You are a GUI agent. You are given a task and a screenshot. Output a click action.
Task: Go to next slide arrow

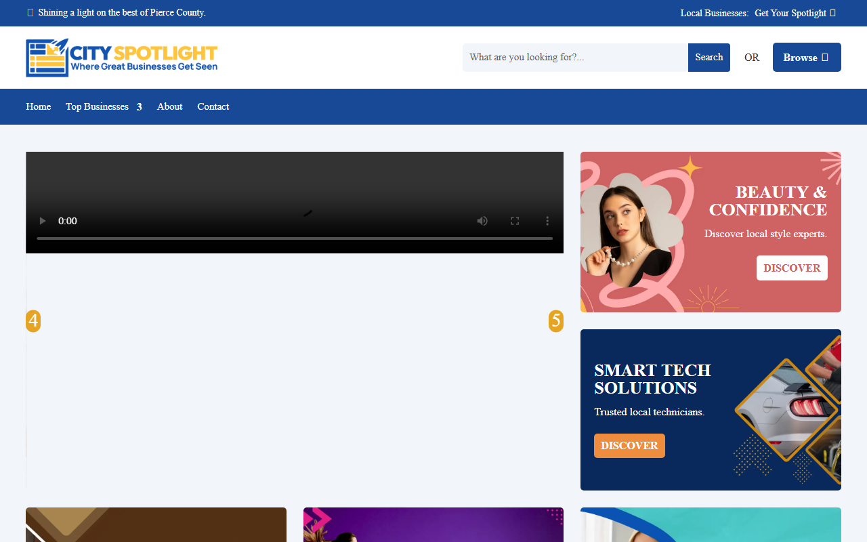[x=556, y=321]
